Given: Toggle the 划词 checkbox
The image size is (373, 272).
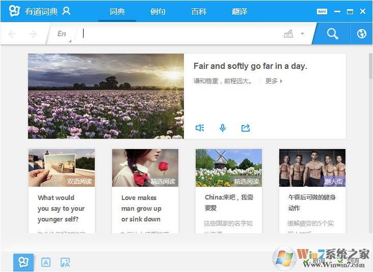Looking at the screenshot, I should point(340,261).
